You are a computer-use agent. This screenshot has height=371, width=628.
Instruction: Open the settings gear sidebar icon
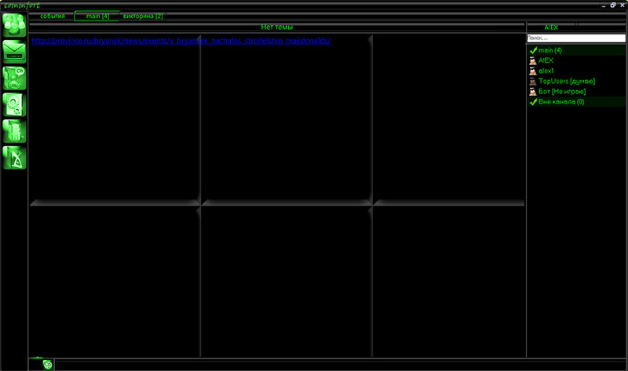pos(15,104)
